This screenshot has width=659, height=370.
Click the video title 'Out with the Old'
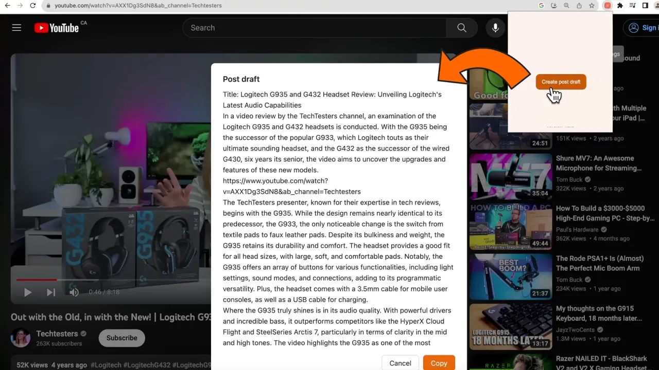point(111,317)
